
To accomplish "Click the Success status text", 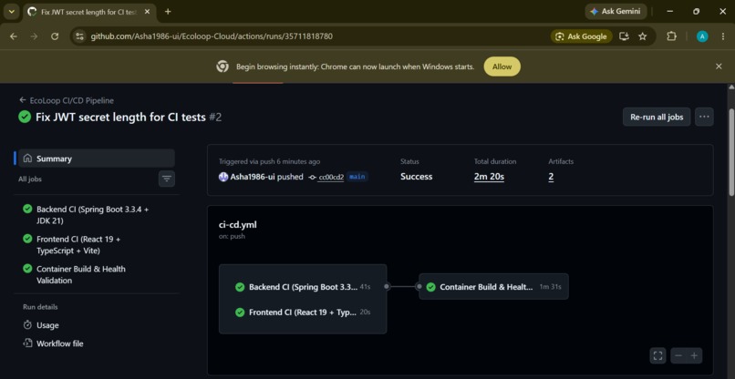I will [416, 177].
